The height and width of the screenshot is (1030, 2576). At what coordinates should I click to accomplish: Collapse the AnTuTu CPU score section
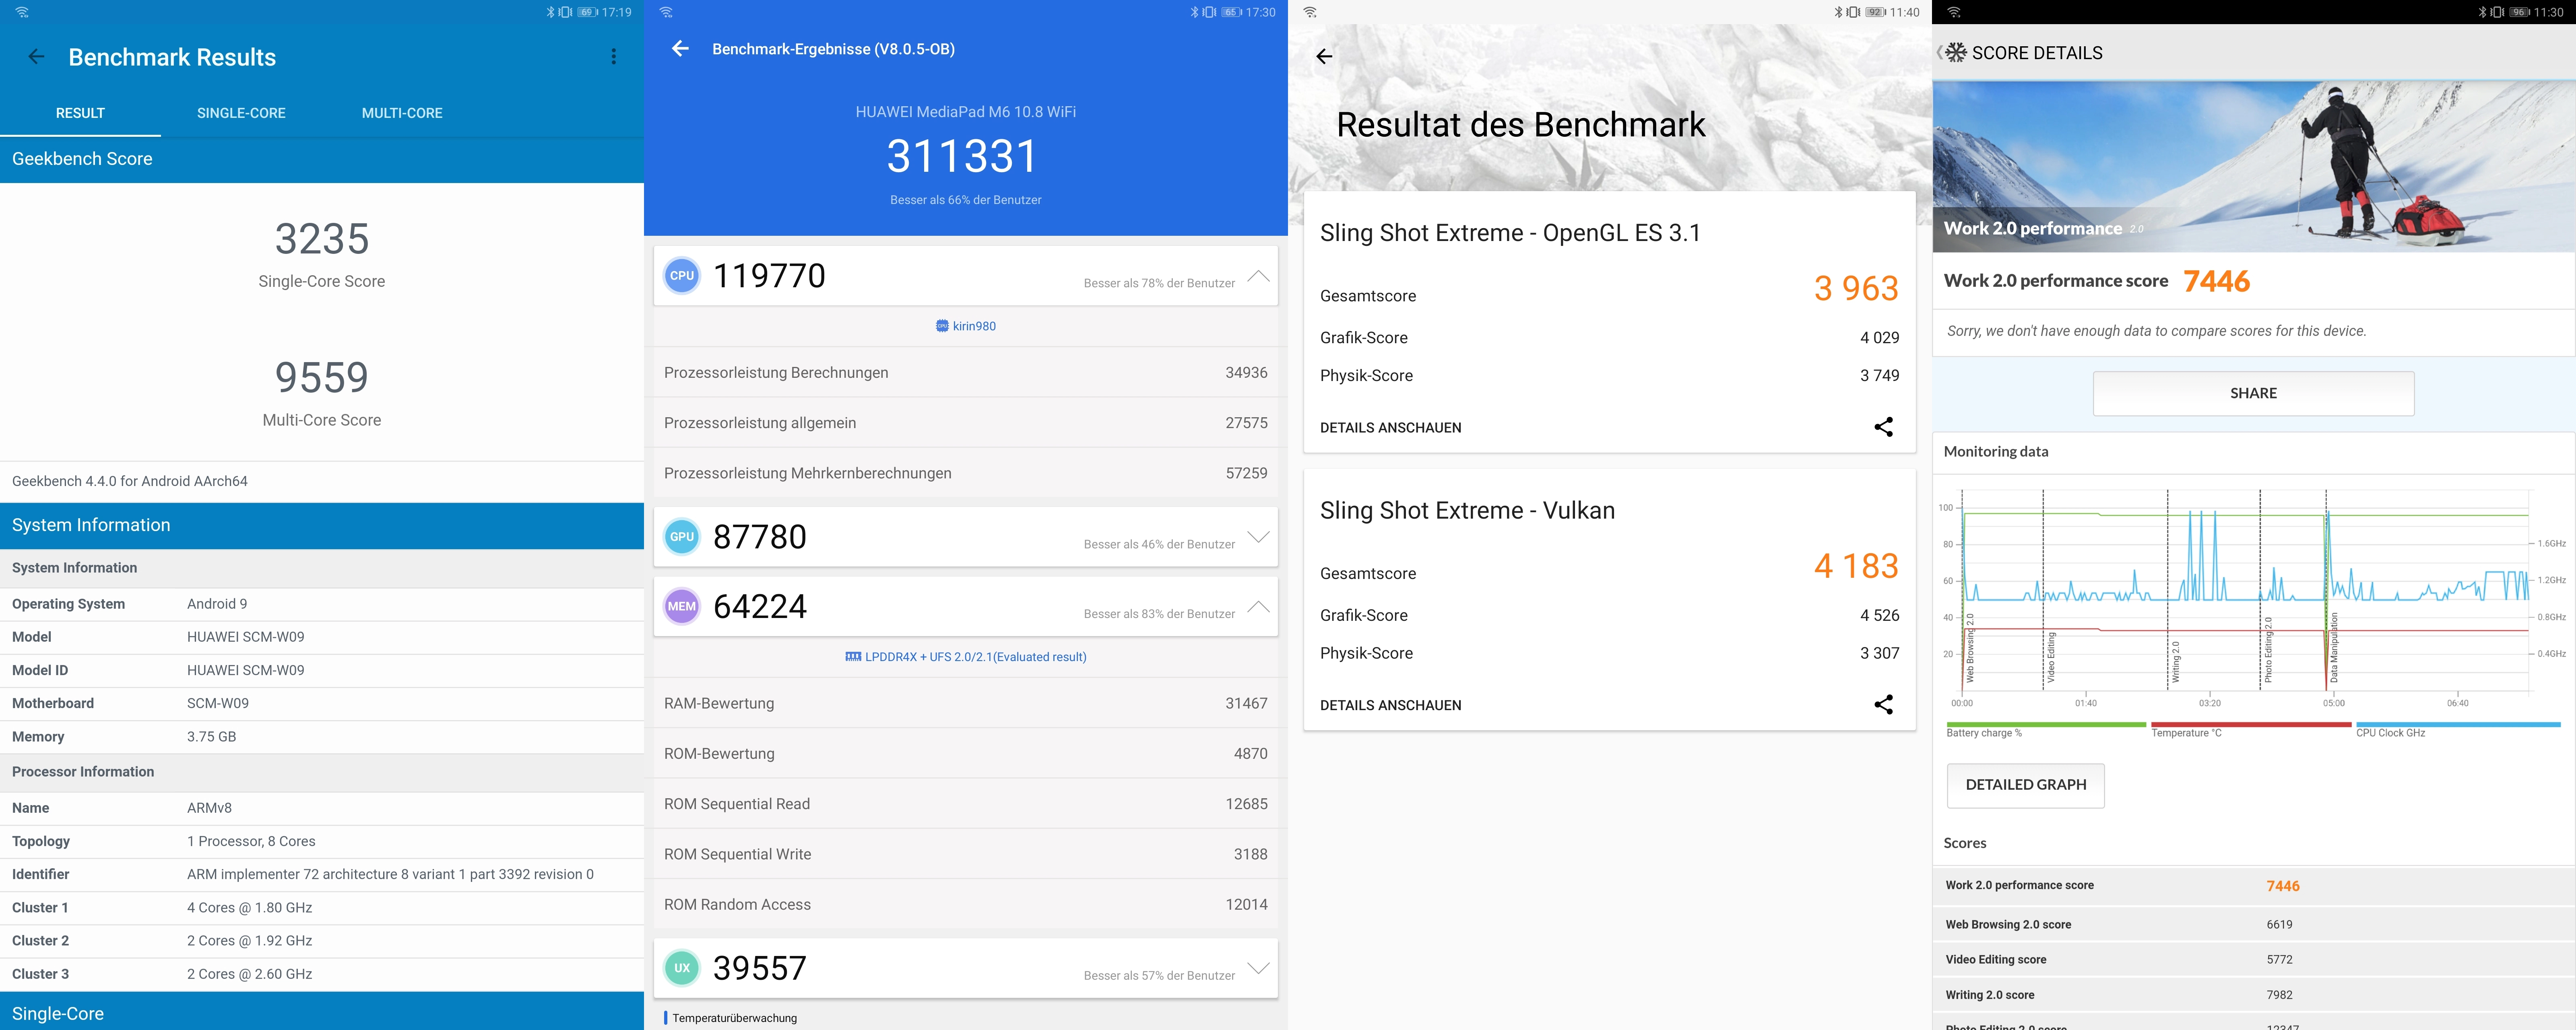click(1258, 276)
